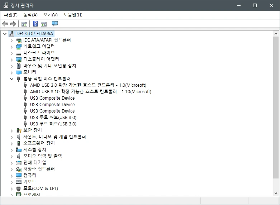
Task: Click the scrollbar up arrow
Action: [276, 34]
